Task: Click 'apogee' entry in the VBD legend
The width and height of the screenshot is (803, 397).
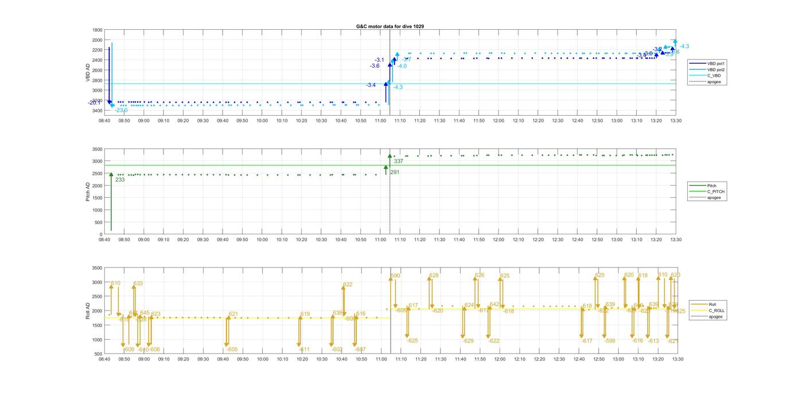Action: tap(707, 81)
